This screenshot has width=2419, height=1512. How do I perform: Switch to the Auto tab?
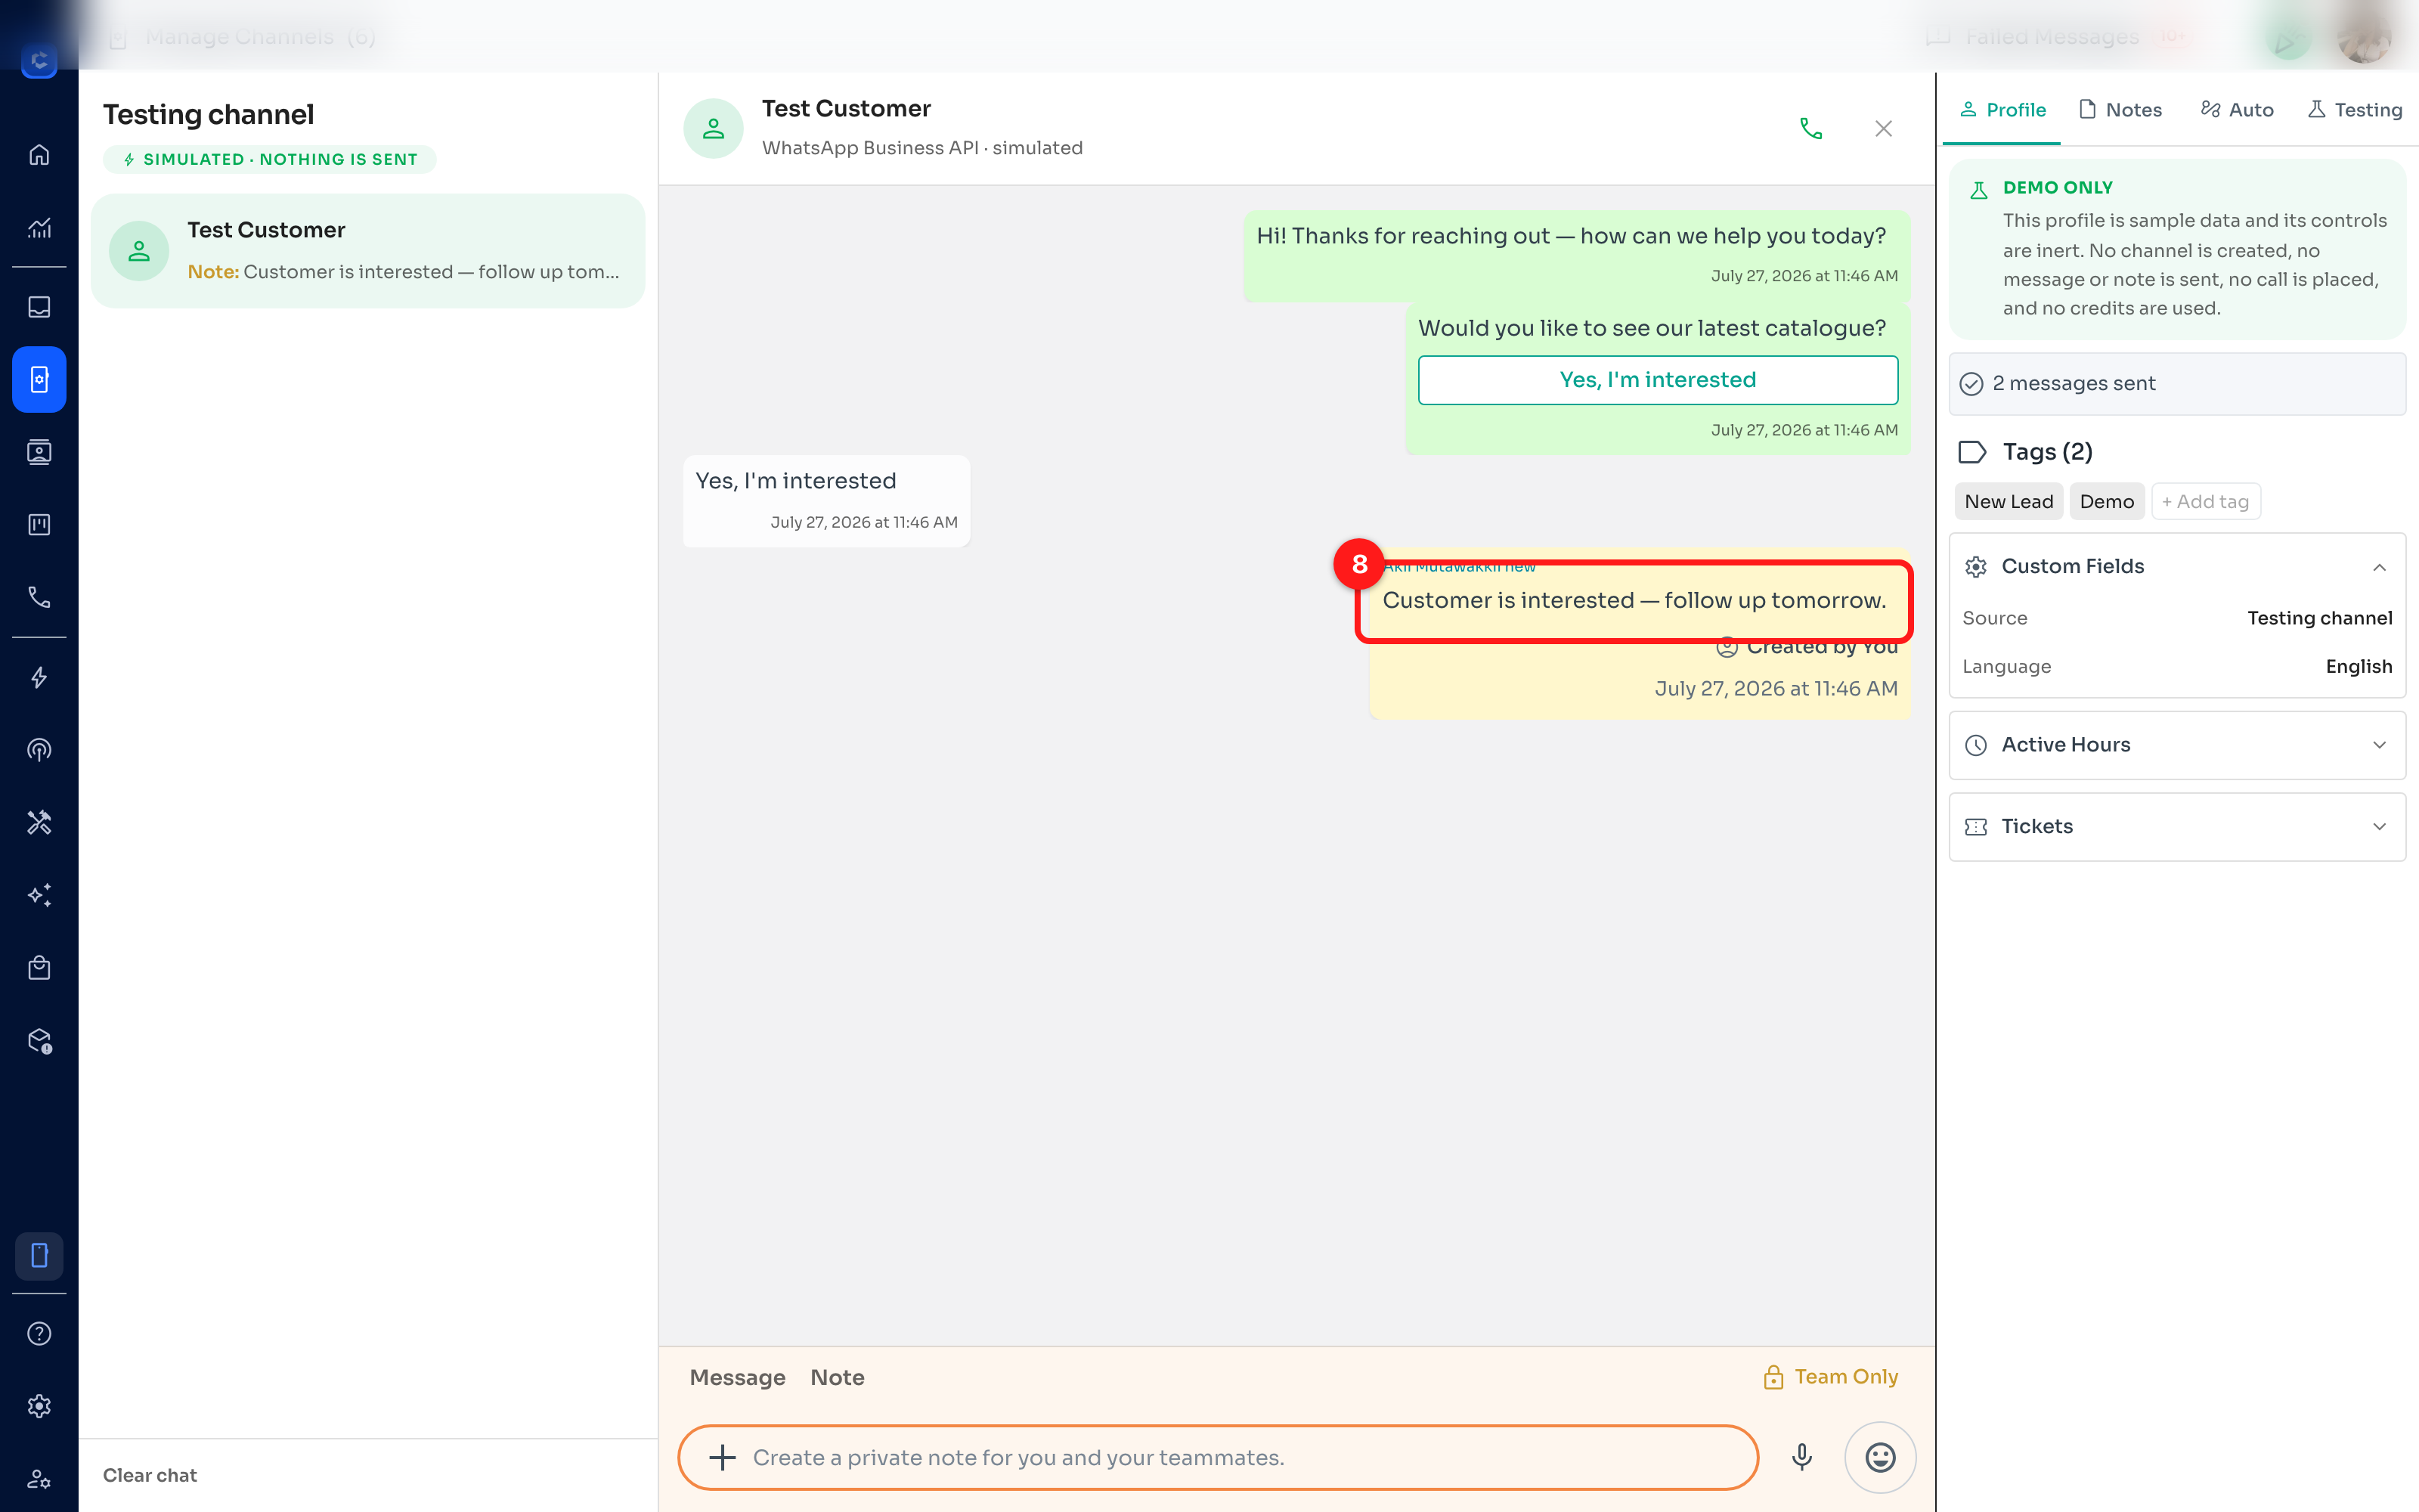[x=2237, y=110]
